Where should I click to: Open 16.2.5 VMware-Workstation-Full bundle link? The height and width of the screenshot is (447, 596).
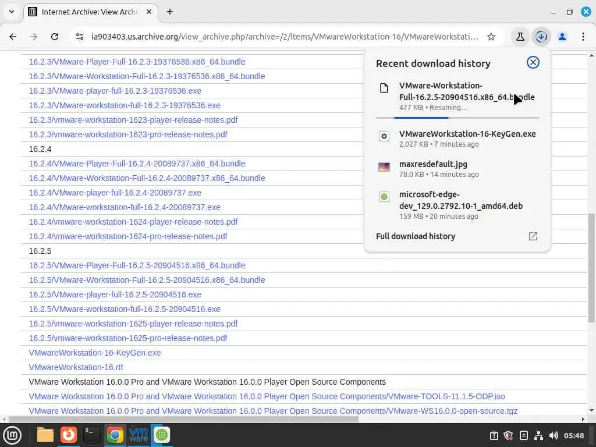[x=147, y=280]
